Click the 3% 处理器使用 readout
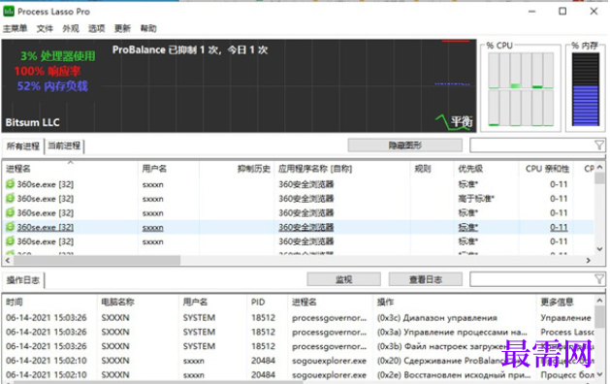Screen dimensions: 610x384 point(57,56)
